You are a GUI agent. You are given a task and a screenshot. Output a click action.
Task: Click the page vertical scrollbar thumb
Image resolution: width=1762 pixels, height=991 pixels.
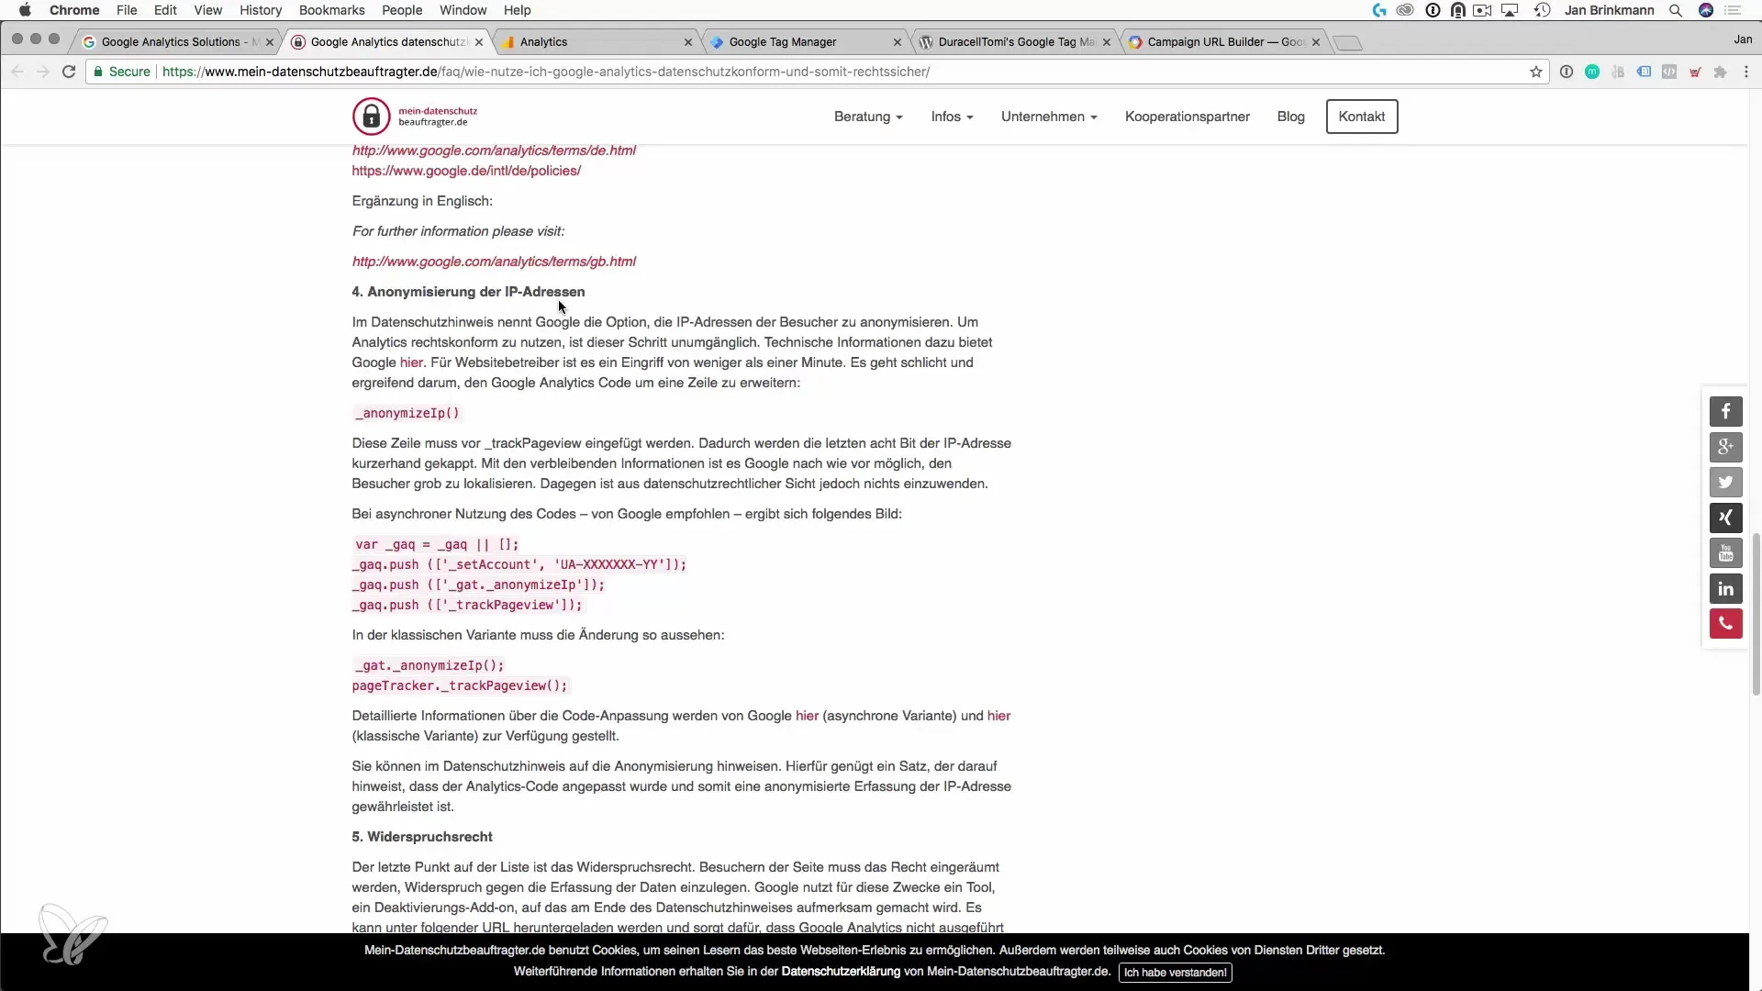(1756, 615)
